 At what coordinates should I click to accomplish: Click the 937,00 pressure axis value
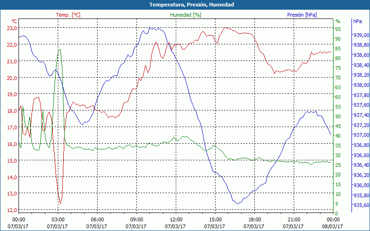pos(361,135)
